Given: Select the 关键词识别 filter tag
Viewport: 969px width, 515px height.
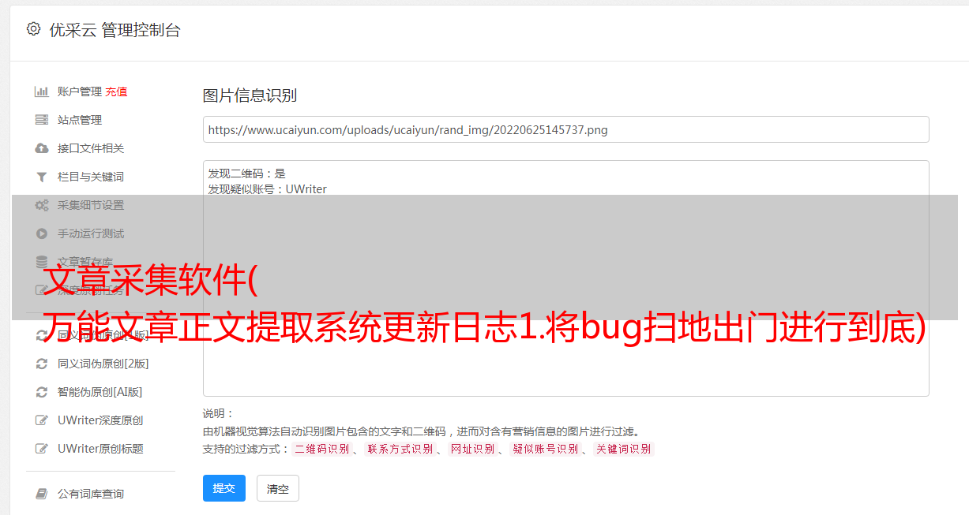Looking at the screenshot, I should pos(624,449).
